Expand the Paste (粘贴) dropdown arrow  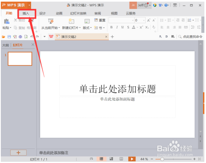(x=11, y=28)
